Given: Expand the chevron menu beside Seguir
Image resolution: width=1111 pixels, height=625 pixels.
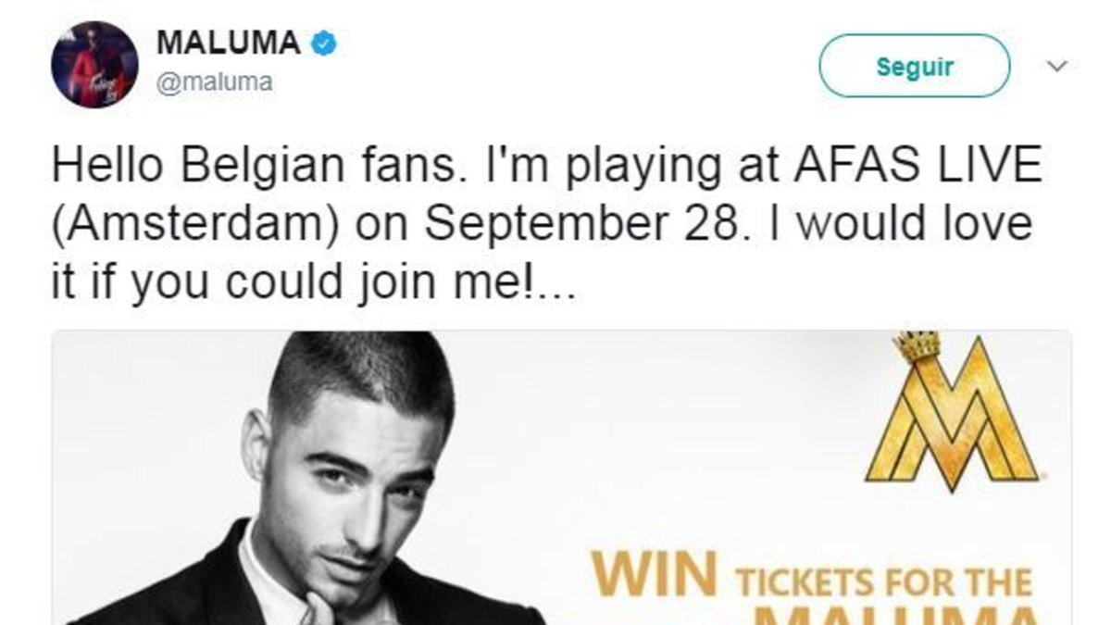Looking at the screenshot, I should 1057,66.
